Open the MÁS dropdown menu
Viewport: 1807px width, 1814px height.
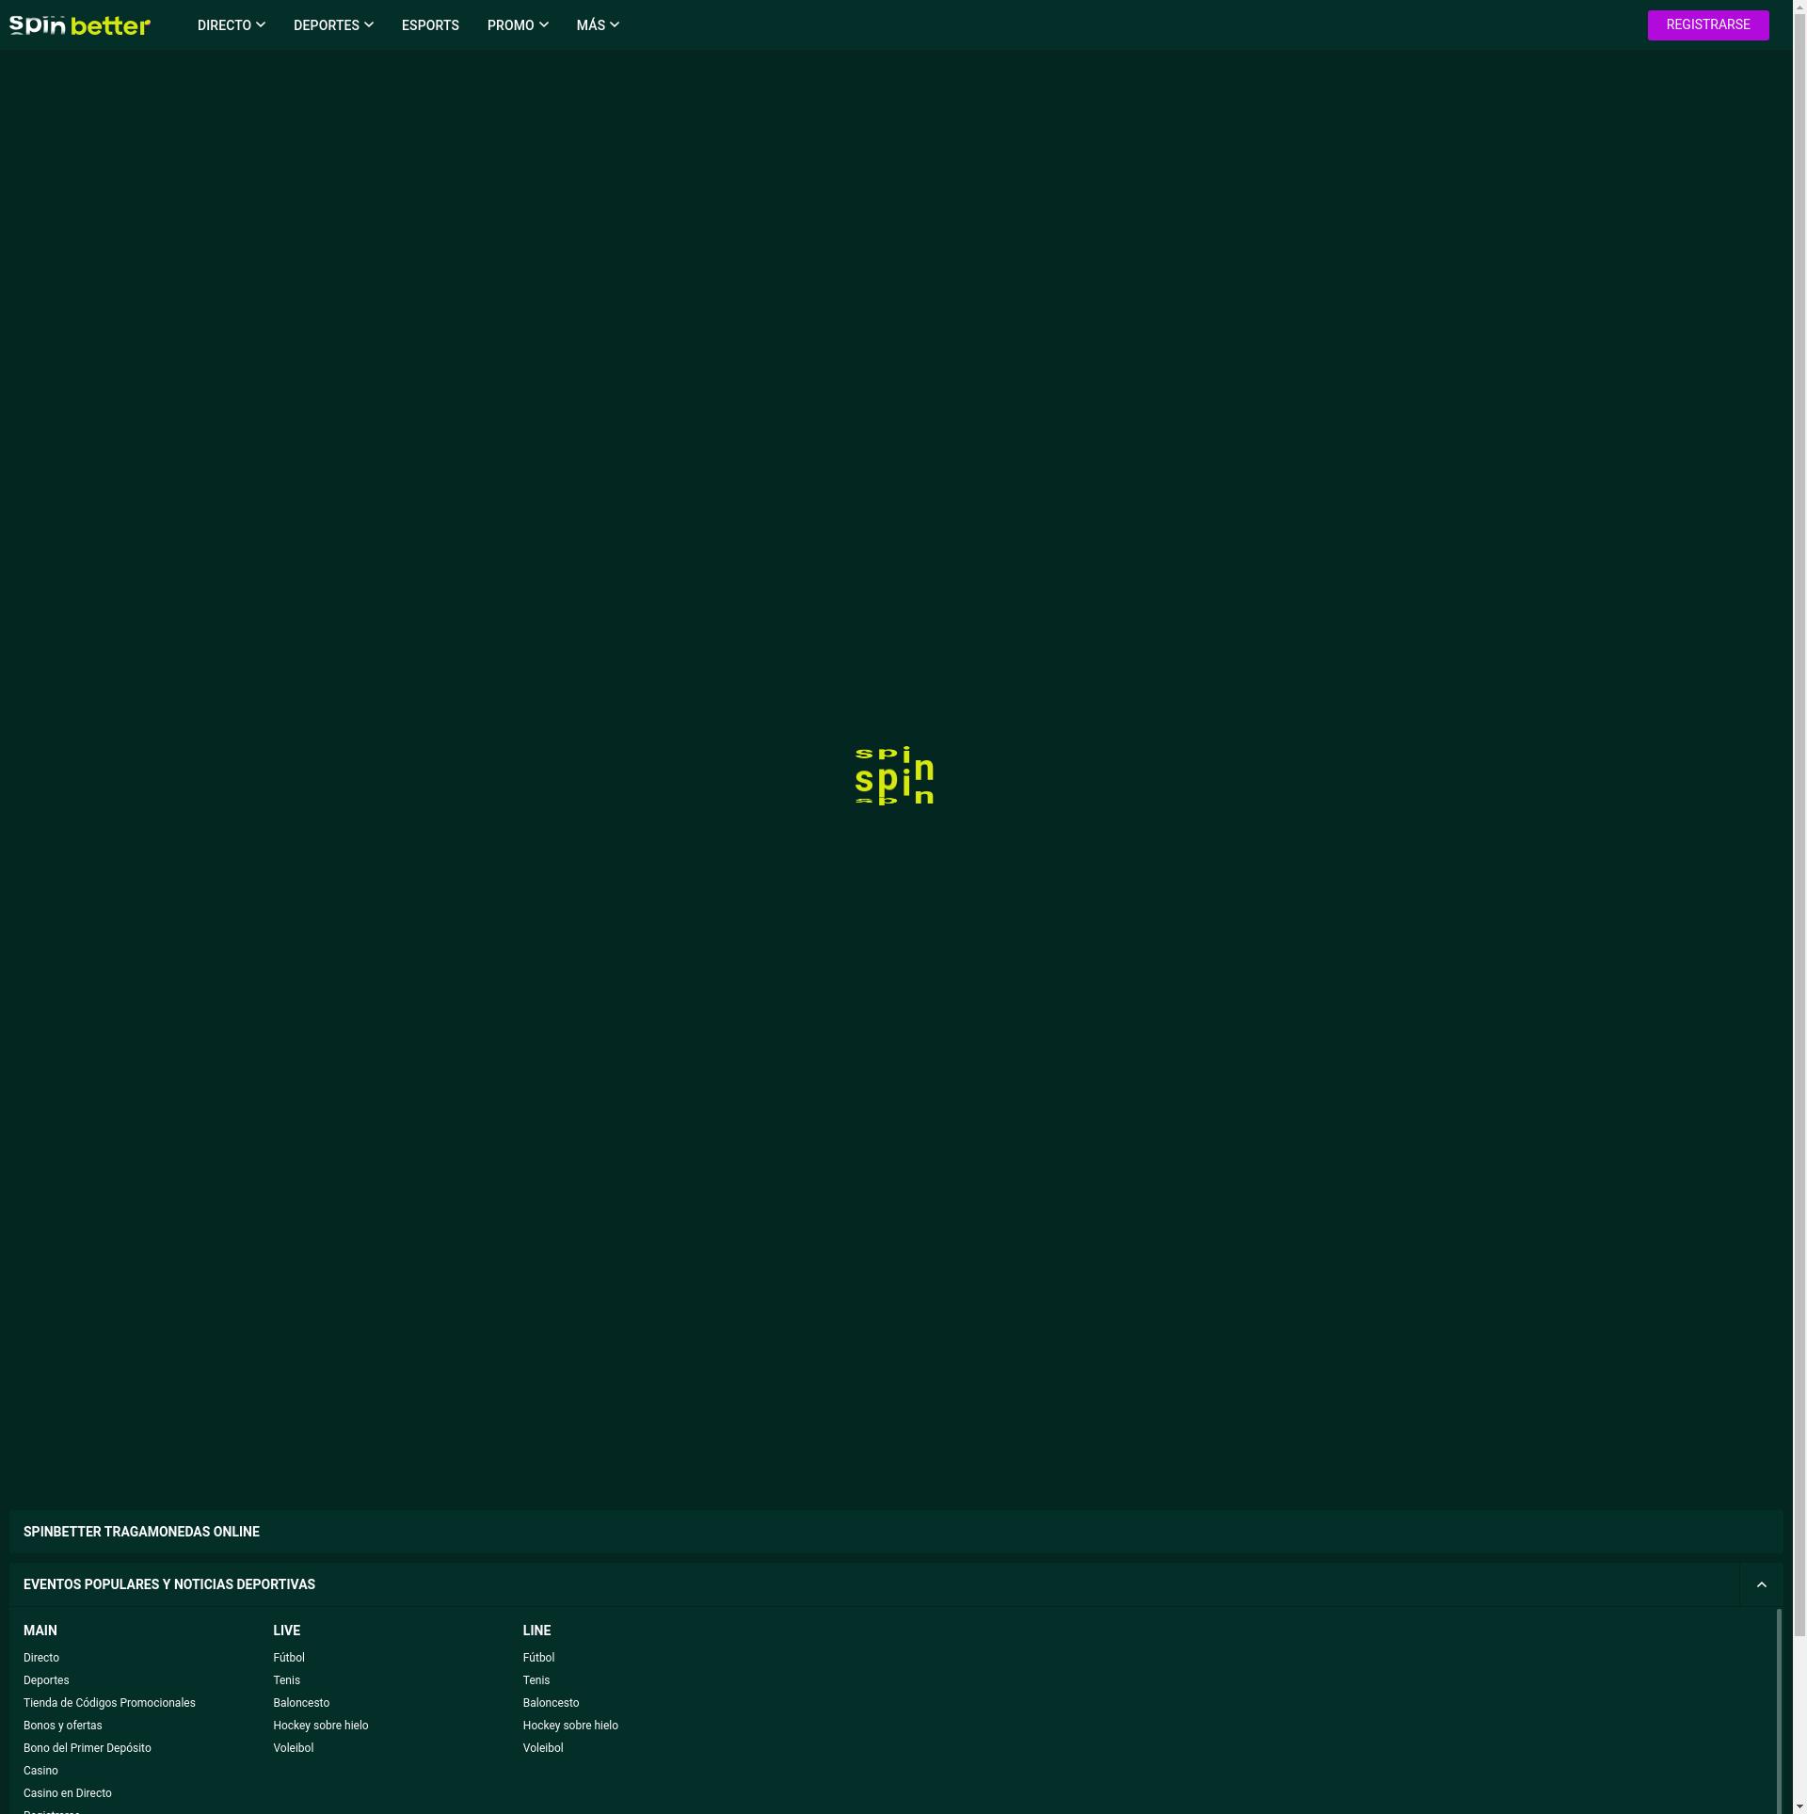click(x=598, y=25)
